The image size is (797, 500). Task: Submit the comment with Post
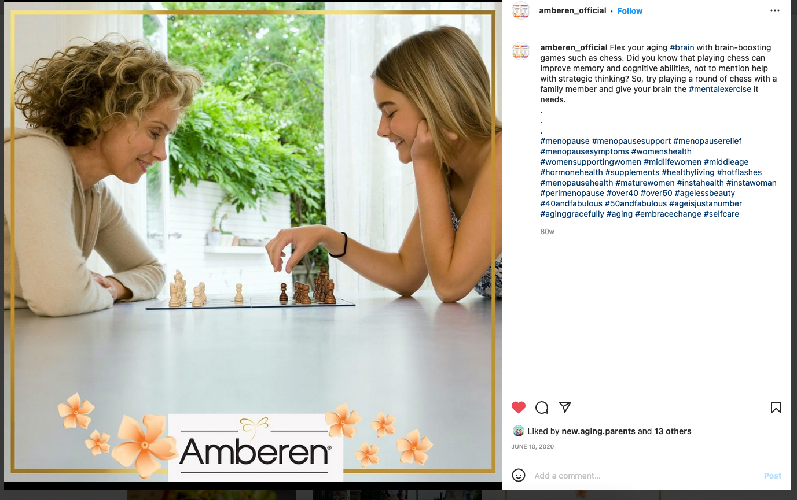(773, 476)
